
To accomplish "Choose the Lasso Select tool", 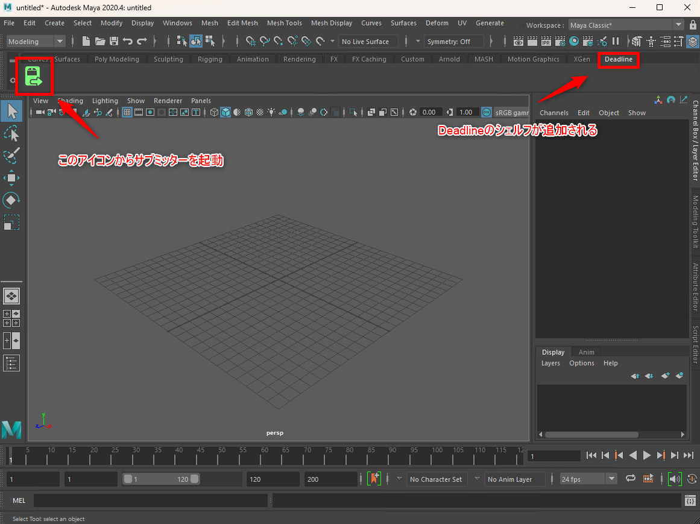I will 12,133.
